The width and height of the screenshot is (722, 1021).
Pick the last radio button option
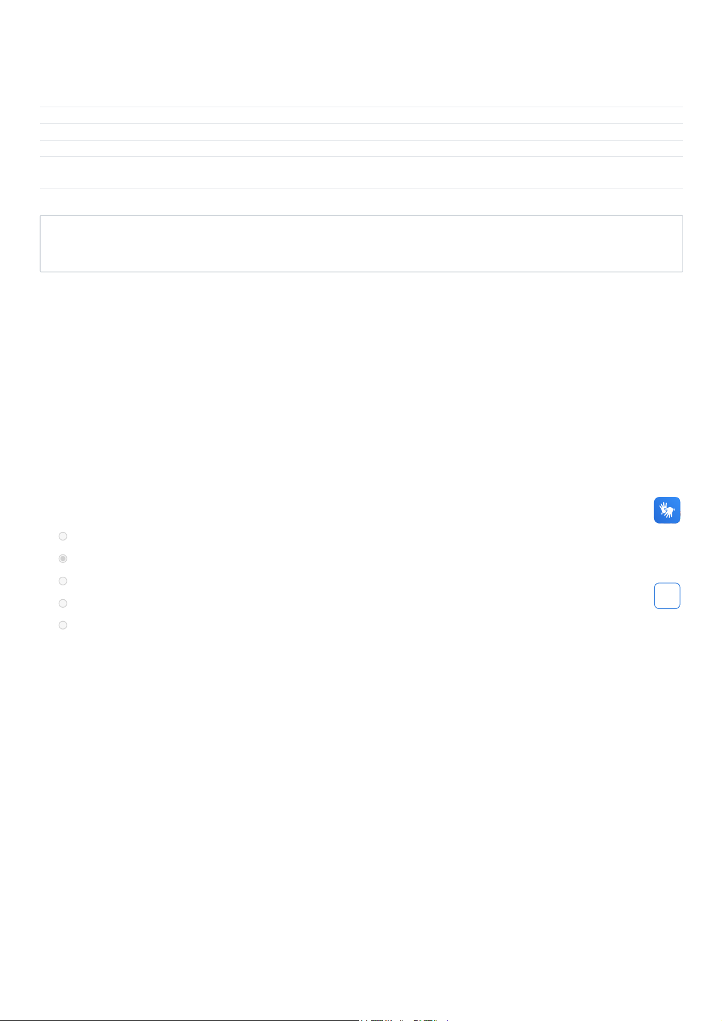click(62, 625)
